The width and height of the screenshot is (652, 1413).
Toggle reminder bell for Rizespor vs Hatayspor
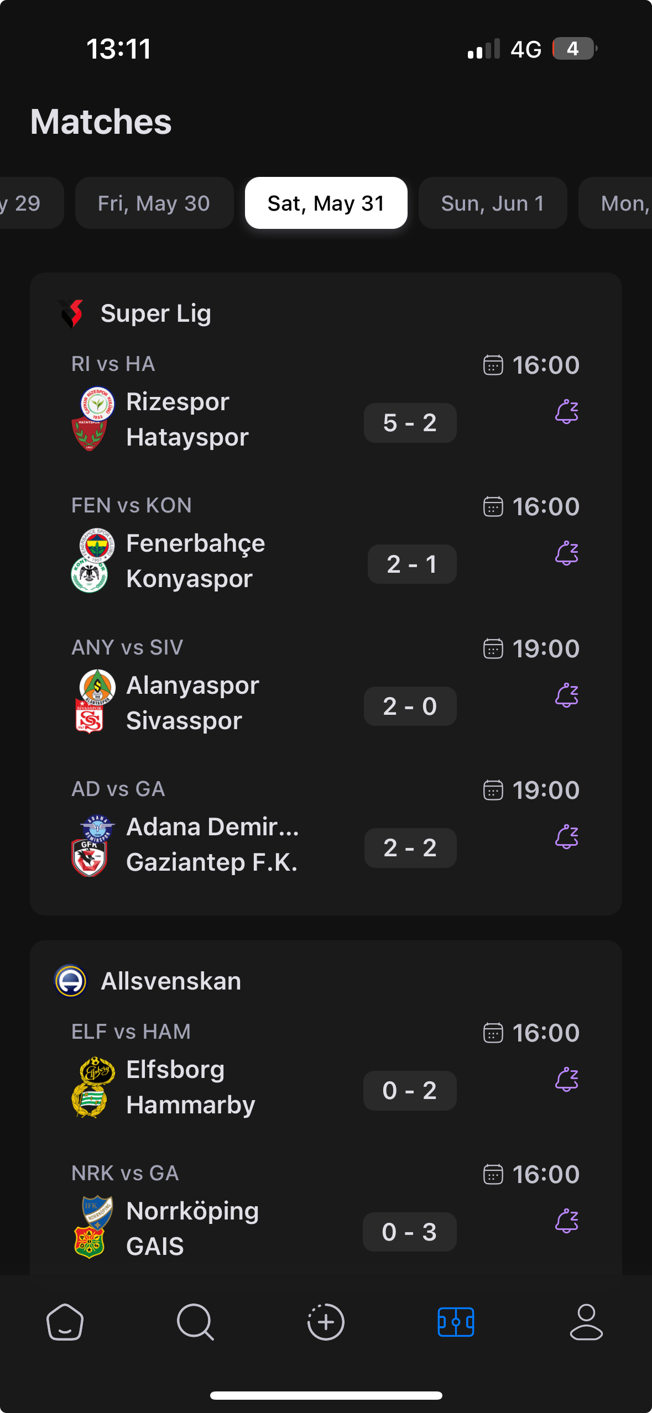[567, 412]
